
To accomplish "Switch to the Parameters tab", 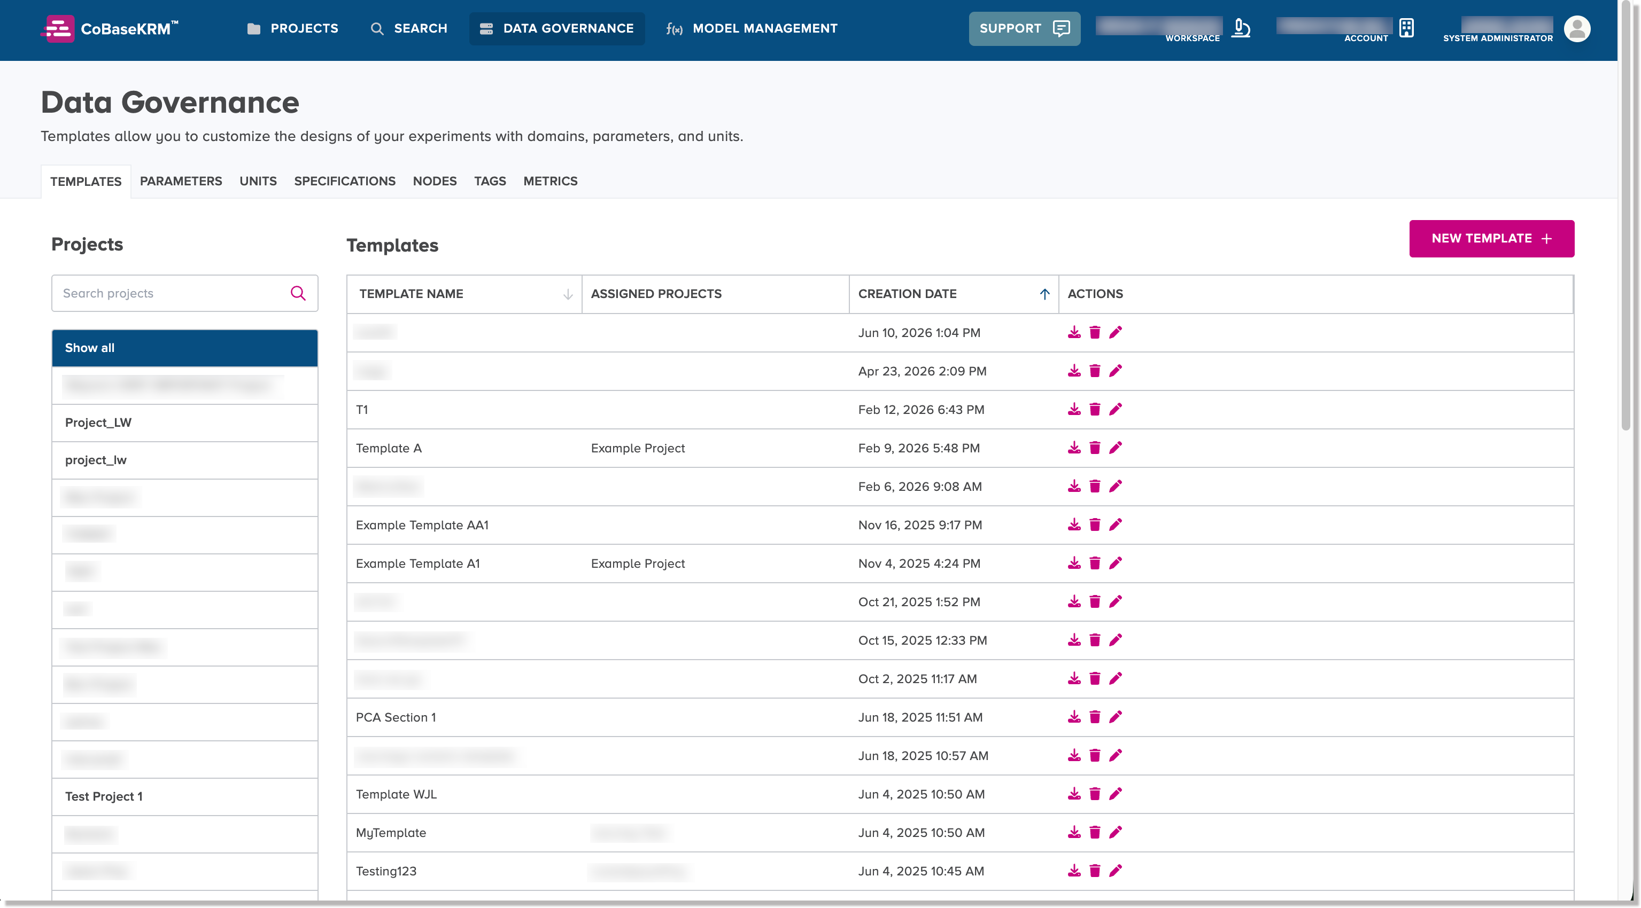I will click(181, 181).
